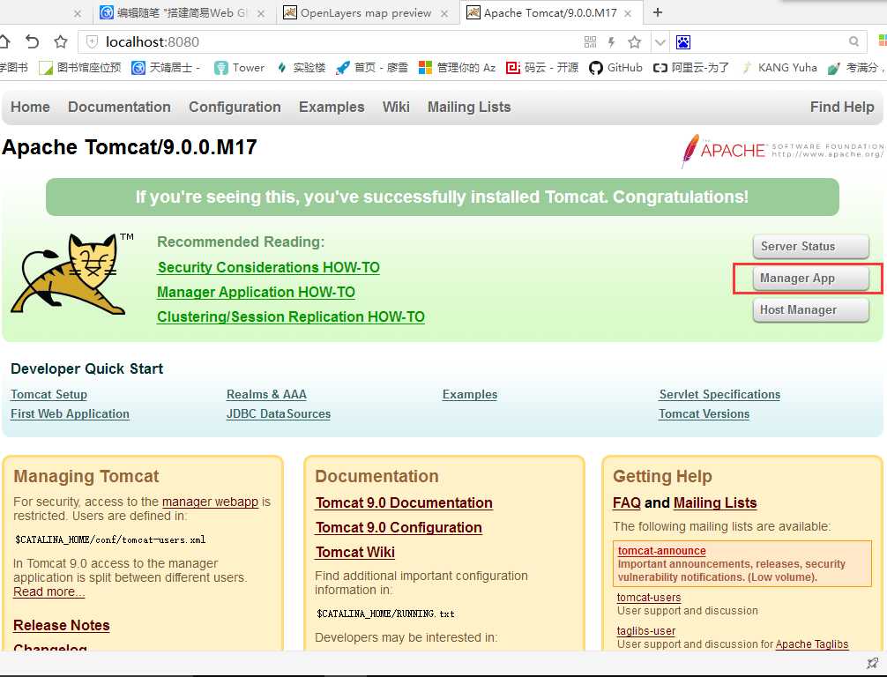Open the 考满分 bookmark

(855, 68)
